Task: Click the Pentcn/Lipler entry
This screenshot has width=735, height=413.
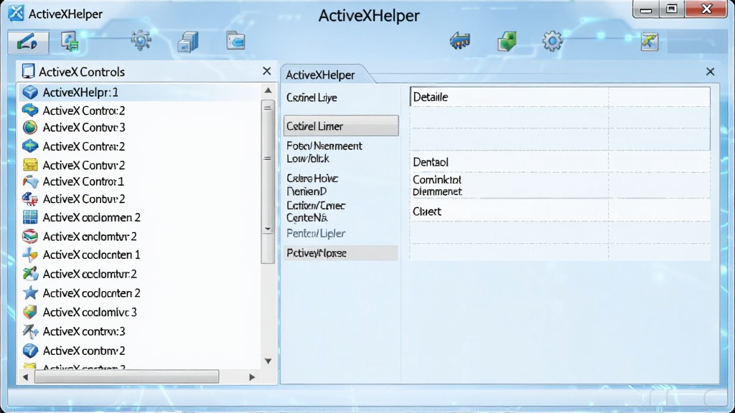Action: (316, 233)
